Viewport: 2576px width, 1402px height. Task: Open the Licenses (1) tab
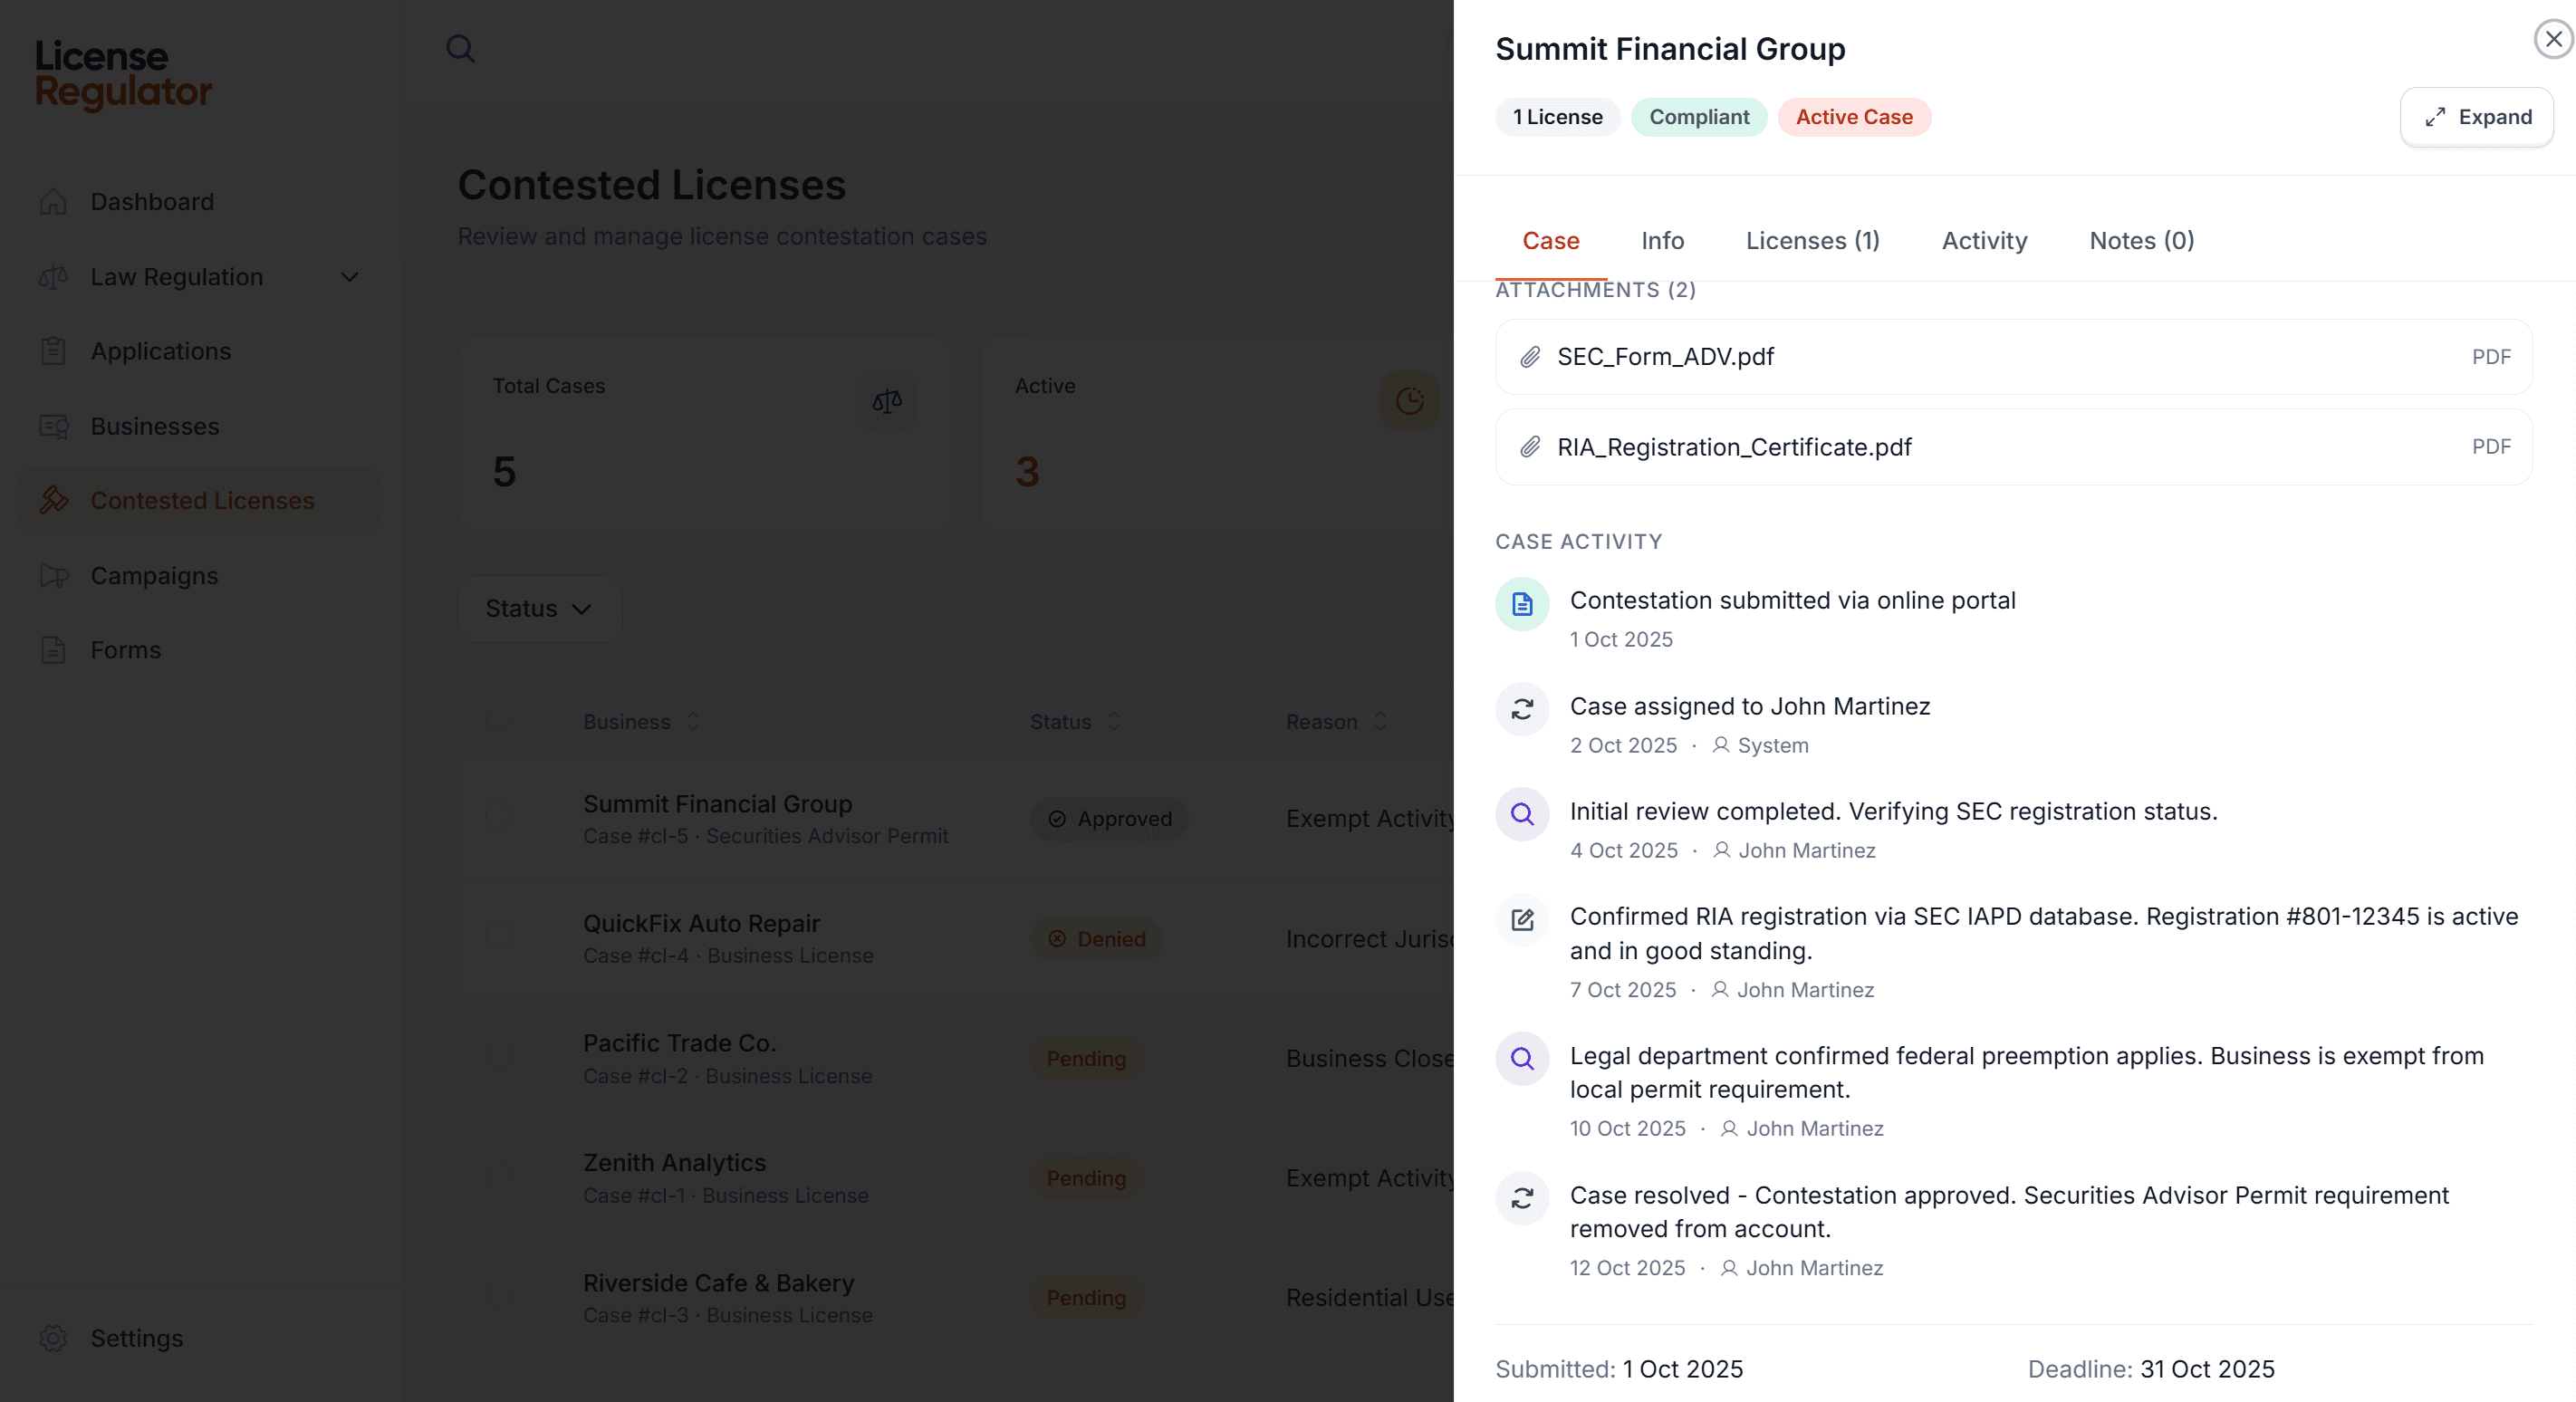pyautogui.click(x=1813, y=241)
